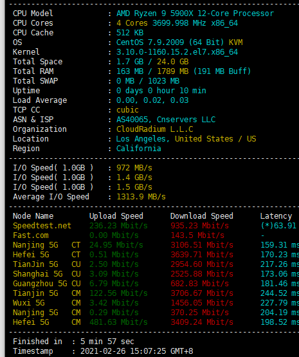The height and width of the screenshot is (357, 299).
Task: Select the Guangzhou 5G CU node name
Action: click(47, 284)
